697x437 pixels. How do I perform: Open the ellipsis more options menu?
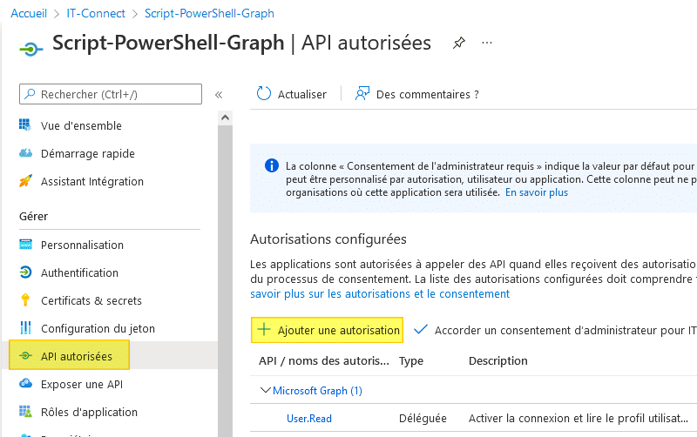coord(487,43)
